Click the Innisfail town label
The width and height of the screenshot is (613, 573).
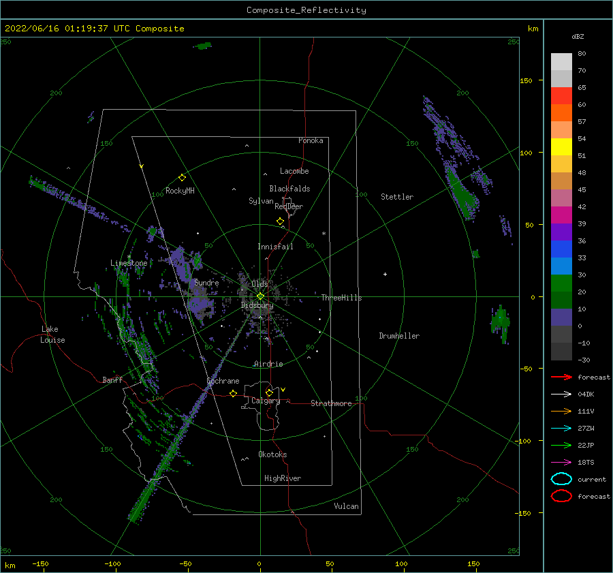click(x=275, y=247)
